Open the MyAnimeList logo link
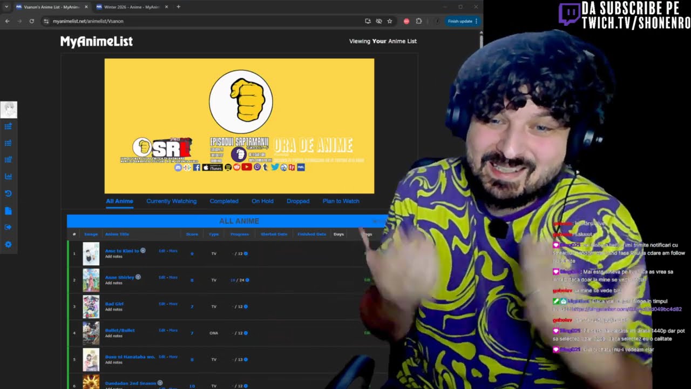Image resolution: width=691 pixels, height=389 pixels. tap(97, 42)
